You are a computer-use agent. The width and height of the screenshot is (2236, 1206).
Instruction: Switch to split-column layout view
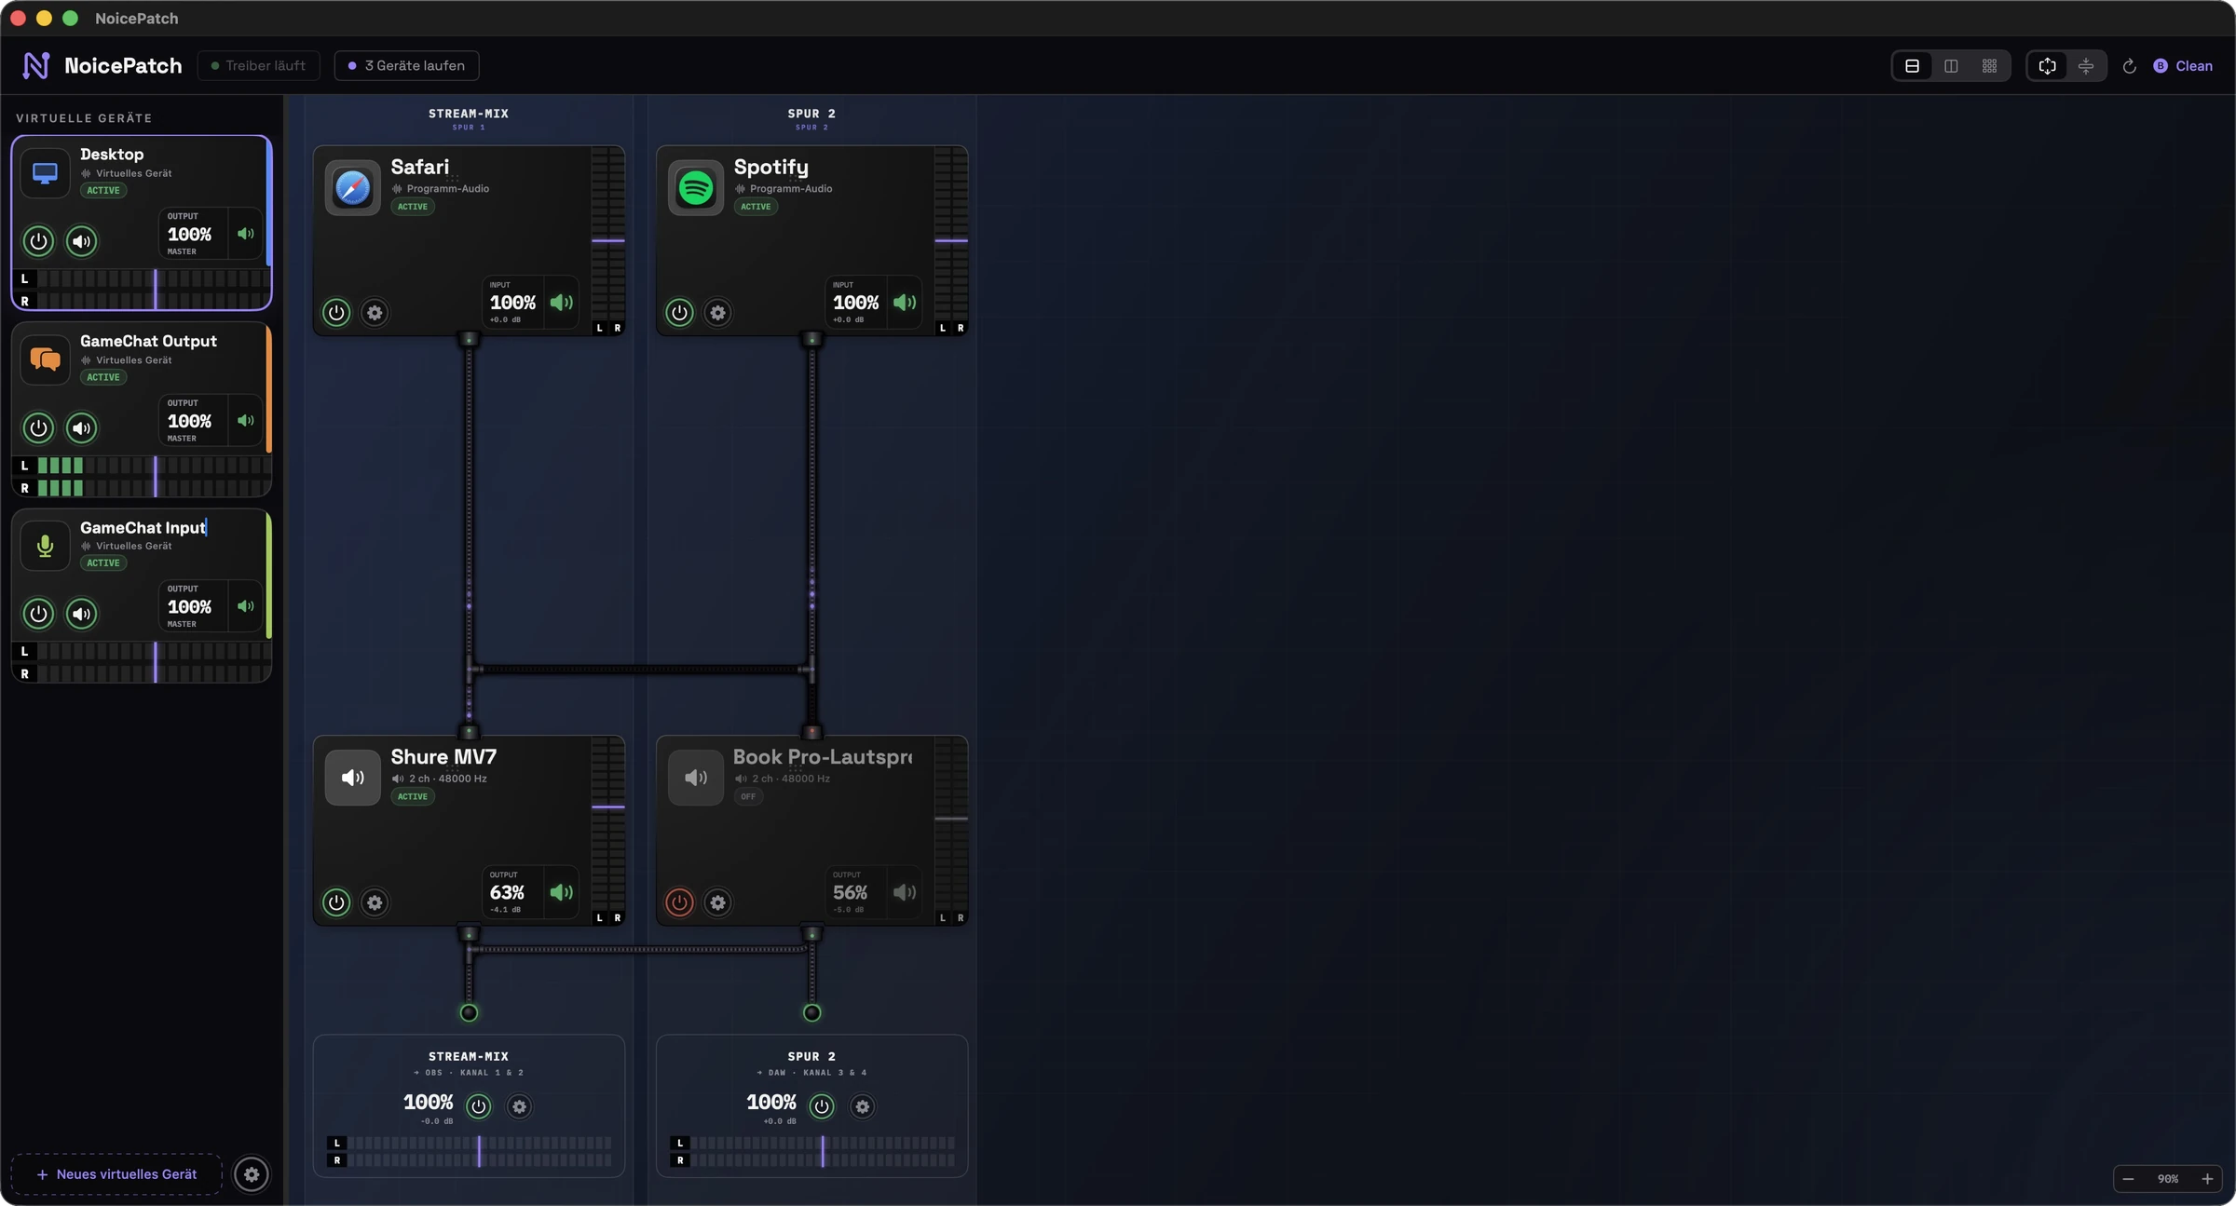point(1951,66)
